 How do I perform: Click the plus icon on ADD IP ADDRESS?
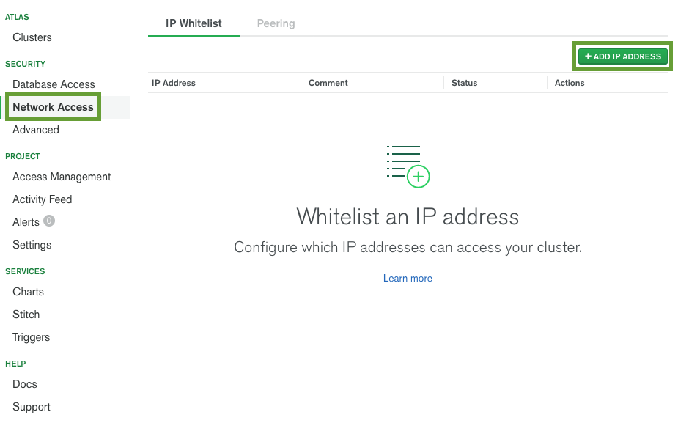click(589, 56)
